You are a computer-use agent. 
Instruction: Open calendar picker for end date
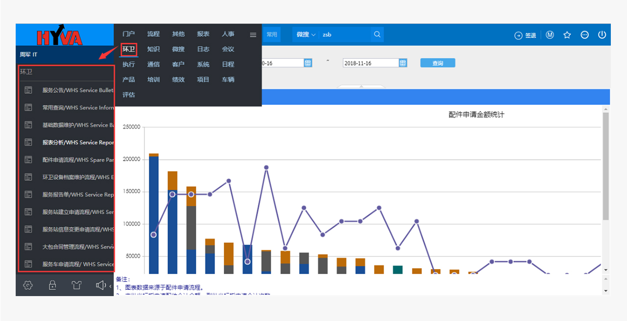pyautogui.click(x=403, y=63)
